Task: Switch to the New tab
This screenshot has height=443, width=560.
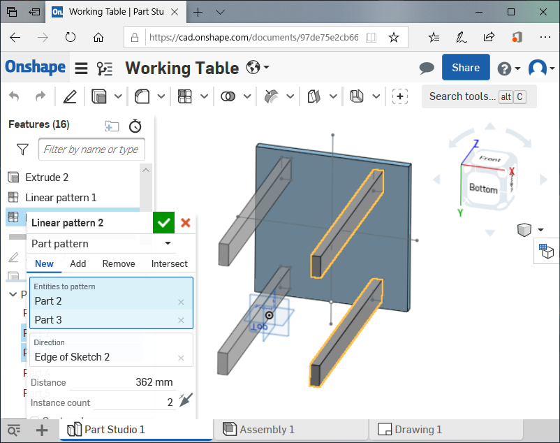Action: (44, 263)
